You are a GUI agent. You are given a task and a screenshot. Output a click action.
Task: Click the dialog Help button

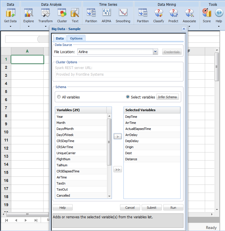pos(63,207)
